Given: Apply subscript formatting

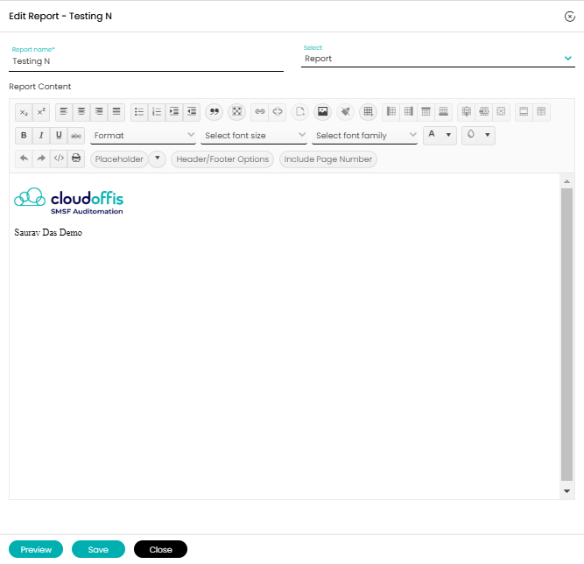Looking at the screenshot, I should [24, 112].
